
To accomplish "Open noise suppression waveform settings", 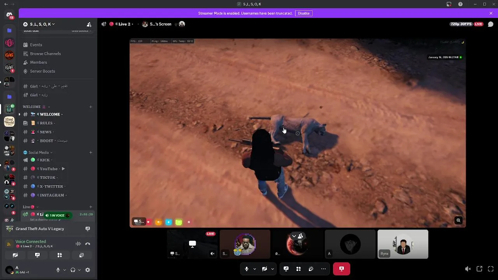I will tap(78, 244).
